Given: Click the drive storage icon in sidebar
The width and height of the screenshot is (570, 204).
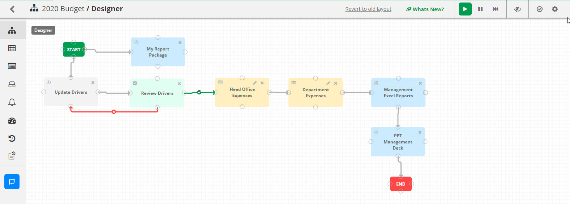Looking at the screenshot, I should pyautogui.click(x=12, y=84).
